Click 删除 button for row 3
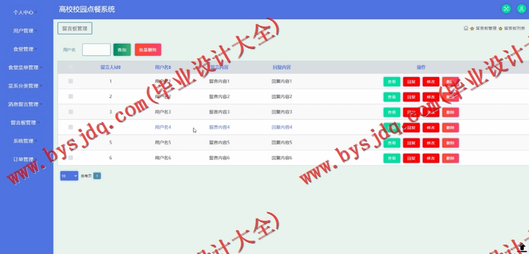Screen dimensions: 529x254 451,112
